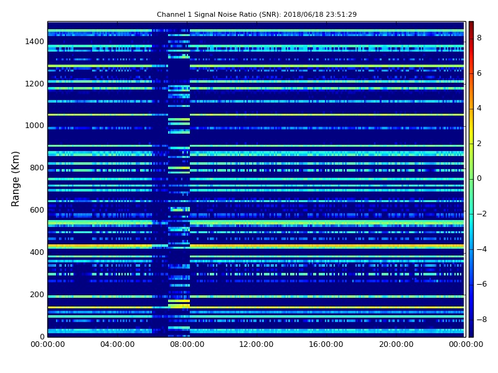Click the colorbar value label 8
This screenshot has width=498, height=373.
point(479,38)
